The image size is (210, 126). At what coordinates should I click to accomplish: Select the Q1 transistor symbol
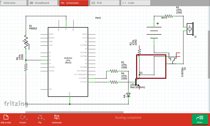pyautogui.click(x=137, y=82)
